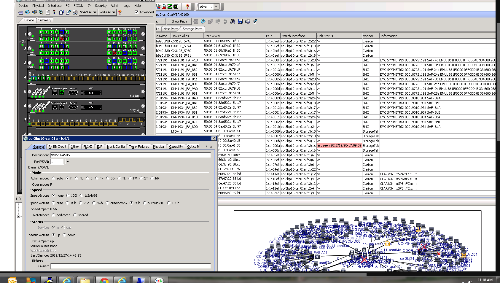Image resolution: width=500 pixels, height=283 pixels.
Task: Click the vertical list icon in Device Manager toolbar
Action: [x=54, y=12]
